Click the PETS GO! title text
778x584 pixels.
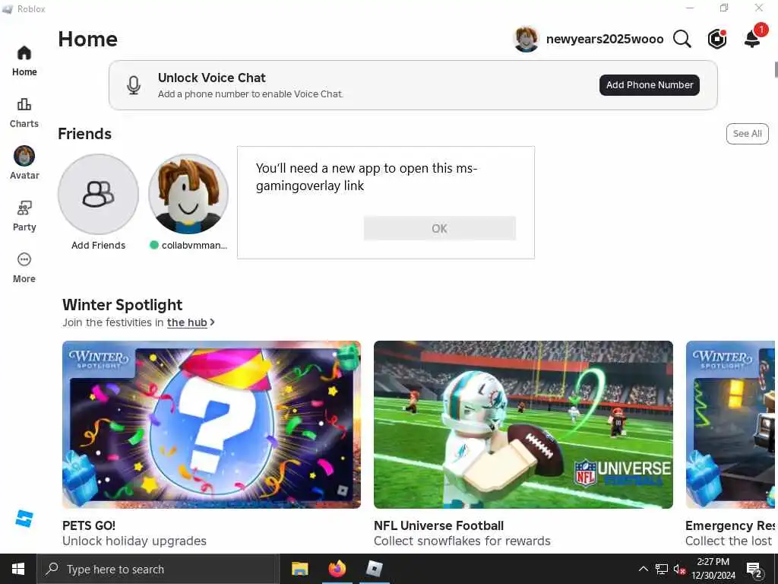pyautogui.click(x=89, y=525)
